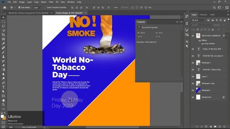The image size is (230, 129).
Task: Select the Healing Brush tool
Action: [x=3, y=48]
